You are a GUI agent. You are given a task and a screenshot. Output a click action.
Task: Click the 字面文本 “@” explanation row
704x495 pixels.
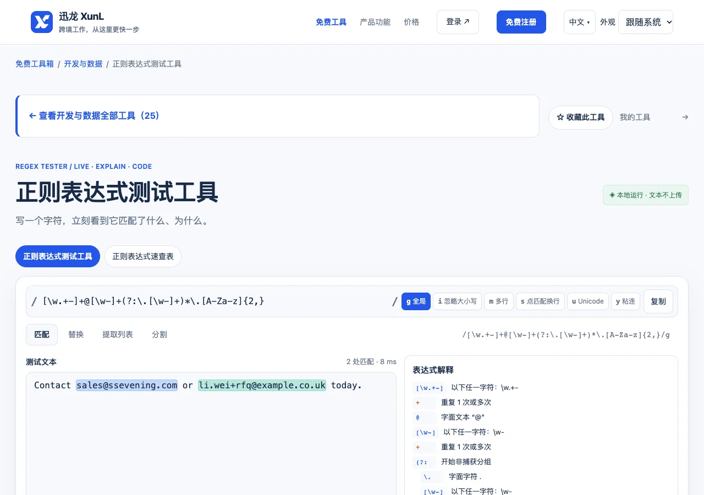(x=541, y=417)
